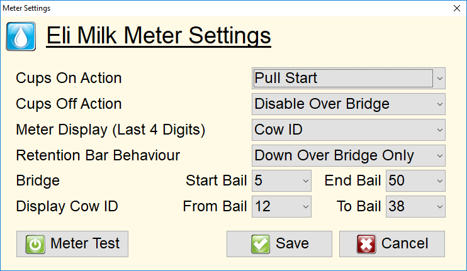Open the Bridge Start Bail dropdown
The image size is (467, 271).
(x=281, y=181)
